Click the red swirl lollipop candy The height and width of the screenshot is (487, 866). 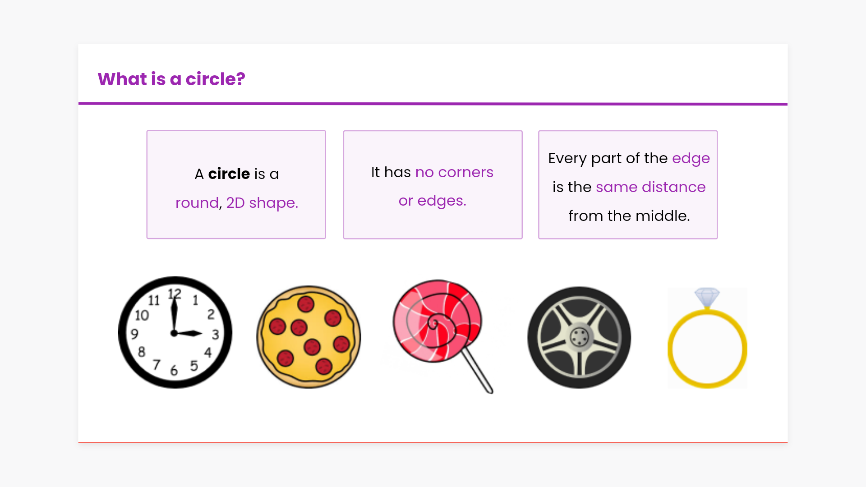coord(437,321)
